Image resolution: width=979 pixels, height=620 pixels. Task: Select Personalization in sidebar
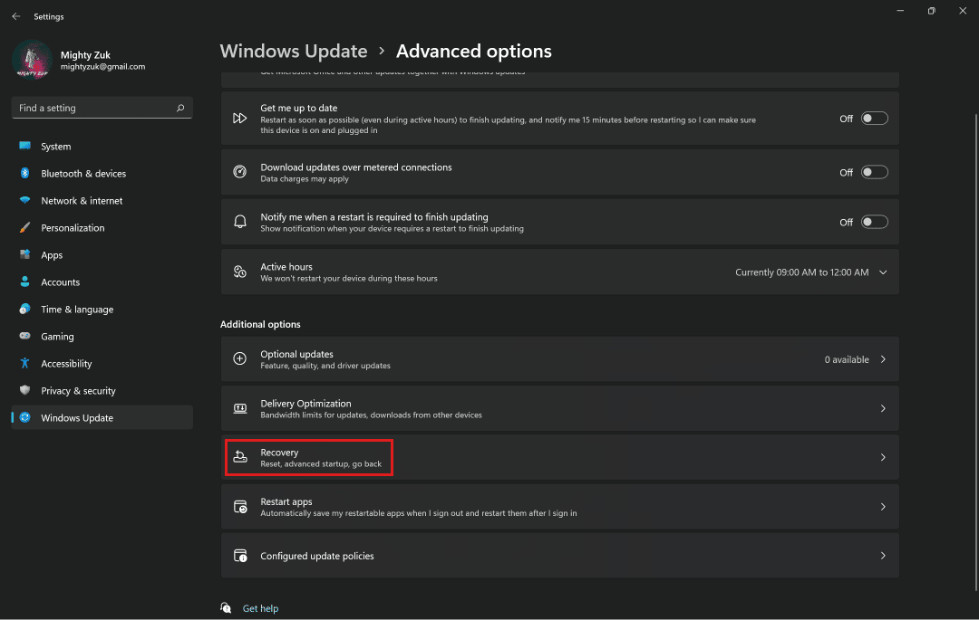[x=102, y=227]
